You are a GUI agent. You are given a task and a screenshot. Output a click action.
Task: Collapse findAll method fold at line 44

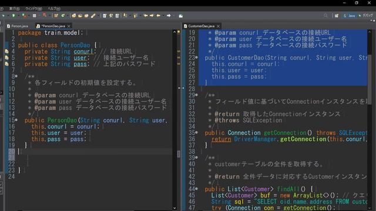tap(197, 189)
